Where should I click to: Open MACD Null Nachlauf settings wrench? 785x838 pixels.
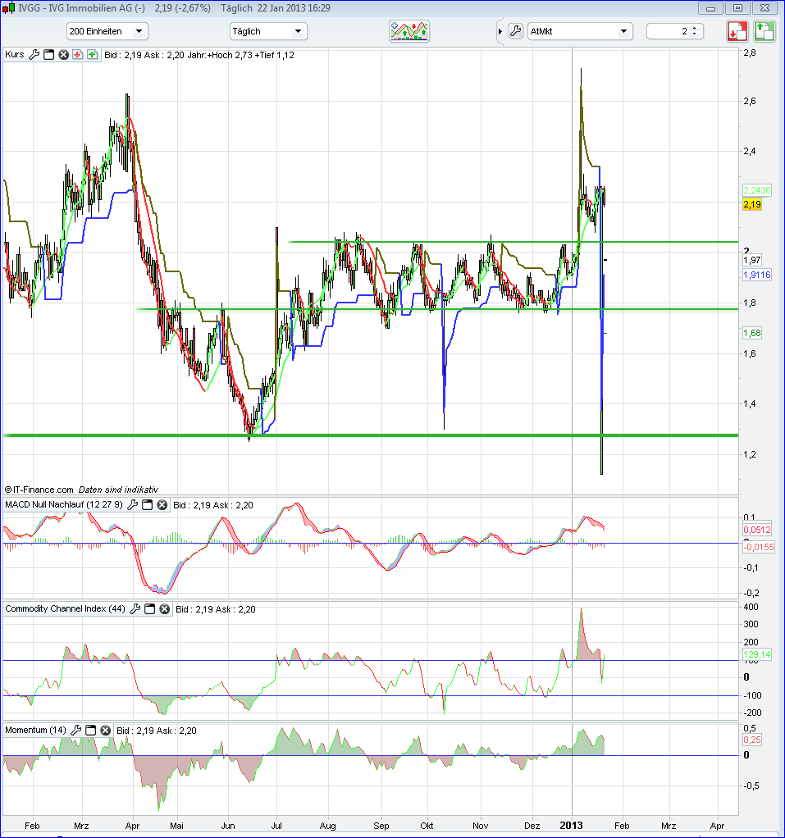point(133,504)
